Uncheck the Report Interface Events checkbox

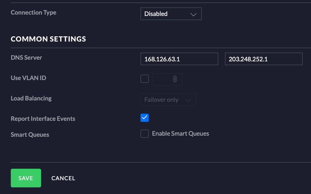[x=144, y=118]
